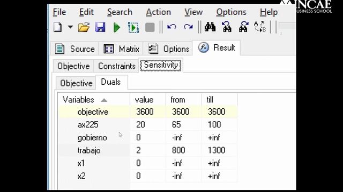Run the model with green play icon
343x192 pixels.
117,28
